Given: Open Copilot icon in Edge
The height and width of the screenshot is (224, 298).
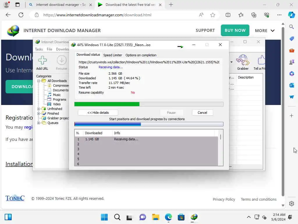Looking at the screenshot, I should click(291, 15).
